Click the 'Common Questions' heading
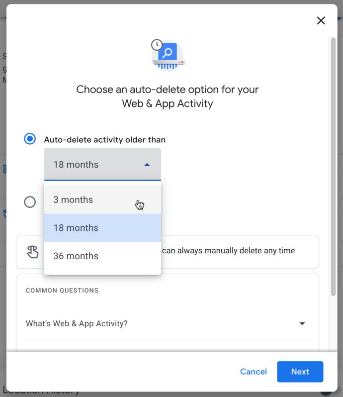 click(x=62, y=291)
